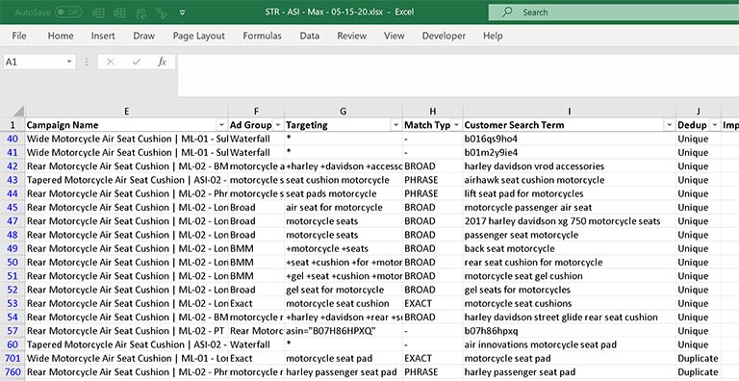Viewport: 739px width, 381px height.
Task: Click PHRASE cell in row 43
Action: coord(433,180)
